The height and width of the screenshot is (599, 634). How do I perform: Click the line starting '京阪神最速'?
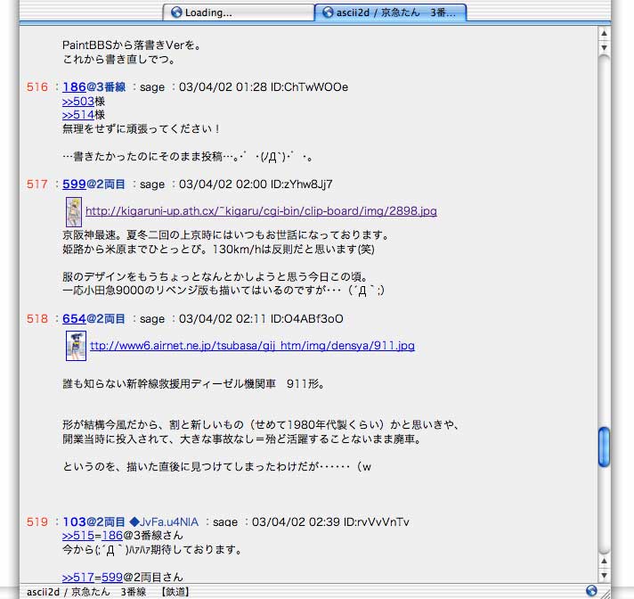(226, 235)
